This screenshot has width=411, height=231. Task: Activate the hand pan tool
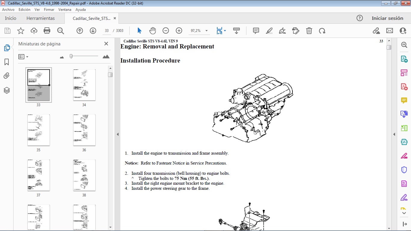[153, 31]
